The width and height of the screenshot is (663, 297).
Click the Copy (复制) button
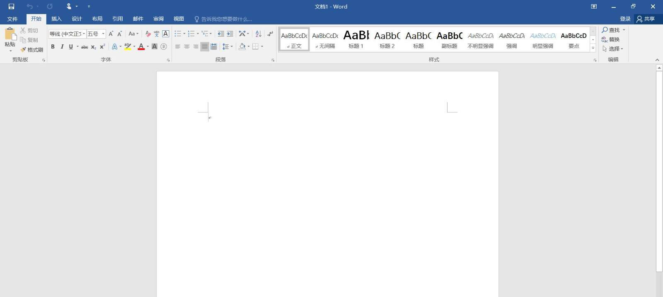pyautogui.click(x=29, y=40)
